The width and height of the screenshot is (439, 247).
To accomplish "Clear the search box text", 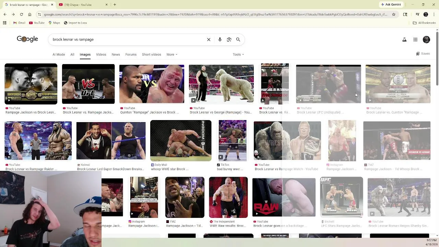I will [209, 39].
